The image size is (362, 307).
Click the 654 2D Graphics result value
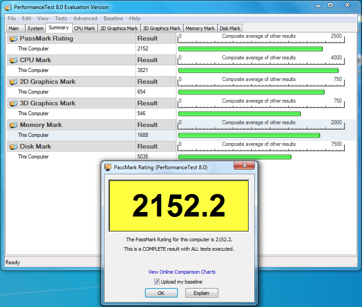point(141,92)
